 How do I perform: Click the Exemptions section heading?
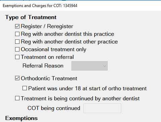coord(21,118)
